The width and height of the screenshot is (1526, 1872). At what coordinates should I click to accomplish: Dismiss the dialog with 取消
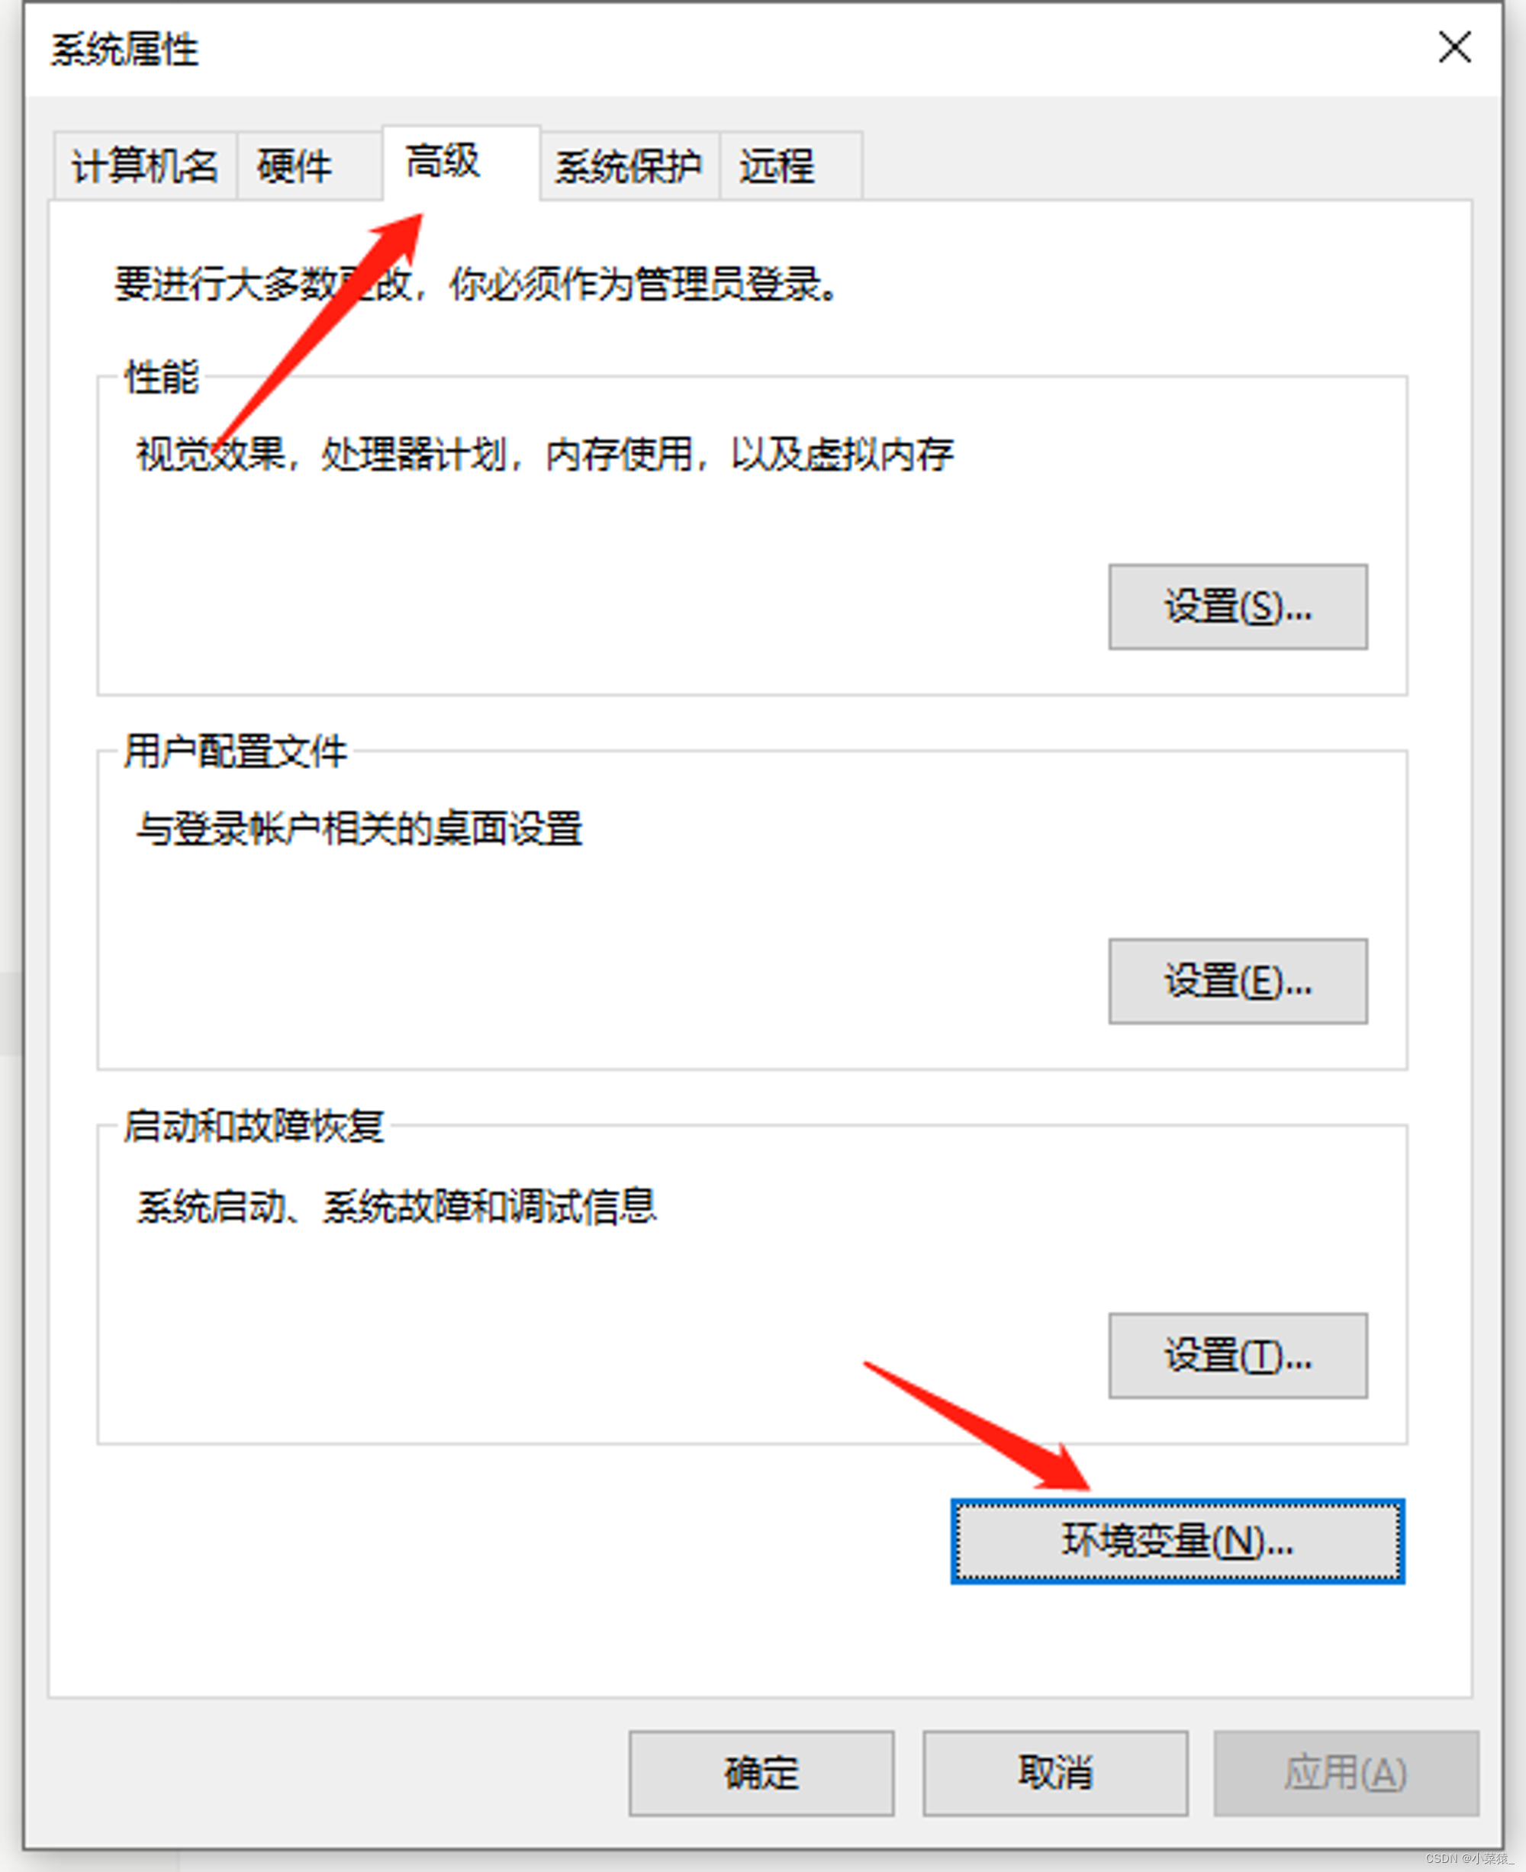point(1054,1773)
